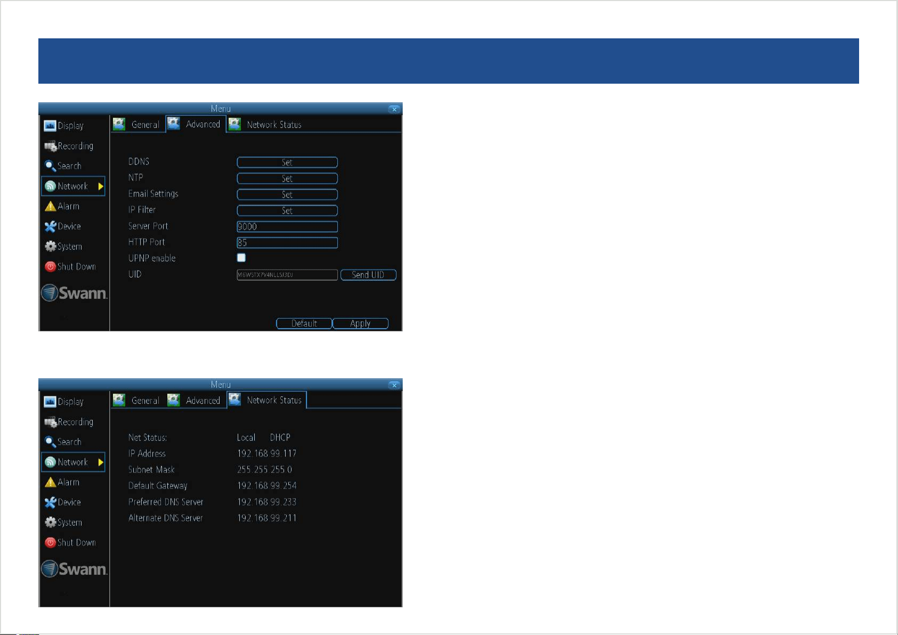Click the Default button

click(304, 323)
